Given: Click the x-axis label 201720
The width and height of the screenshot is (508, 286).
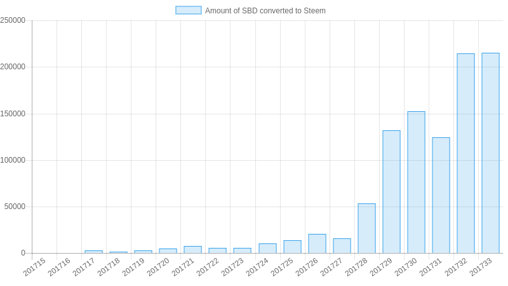Looking at the screenshot, I should 158,267.
